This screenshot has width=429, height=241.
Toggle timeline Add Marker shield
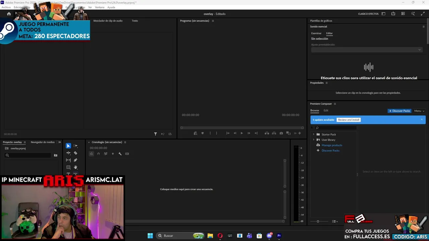[113, 154]
